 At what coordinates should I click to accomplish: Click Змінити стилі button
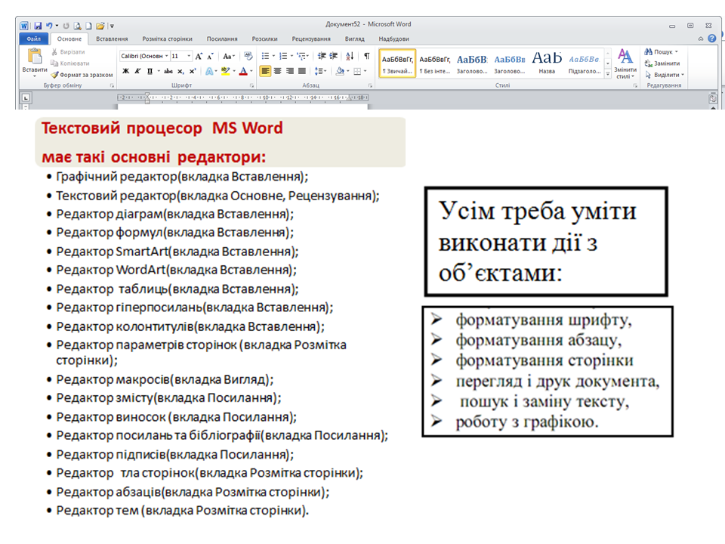point(625,63)
